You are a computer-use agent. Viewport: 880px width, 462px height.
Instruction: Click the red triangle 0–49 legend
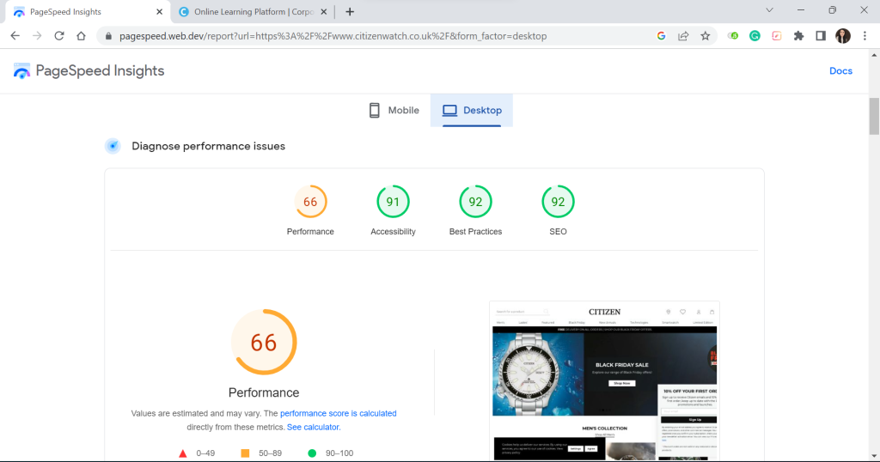coord(197,453)
